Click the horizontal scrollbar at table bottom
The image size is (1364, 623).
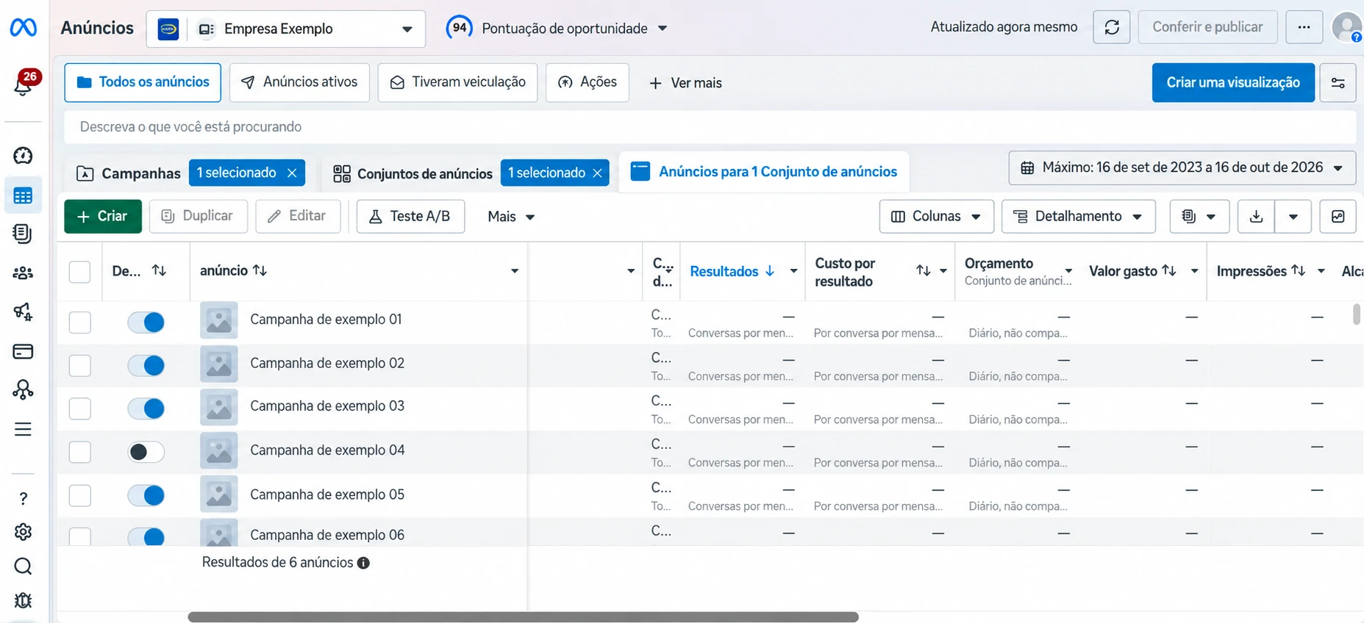tap(523, 617)
